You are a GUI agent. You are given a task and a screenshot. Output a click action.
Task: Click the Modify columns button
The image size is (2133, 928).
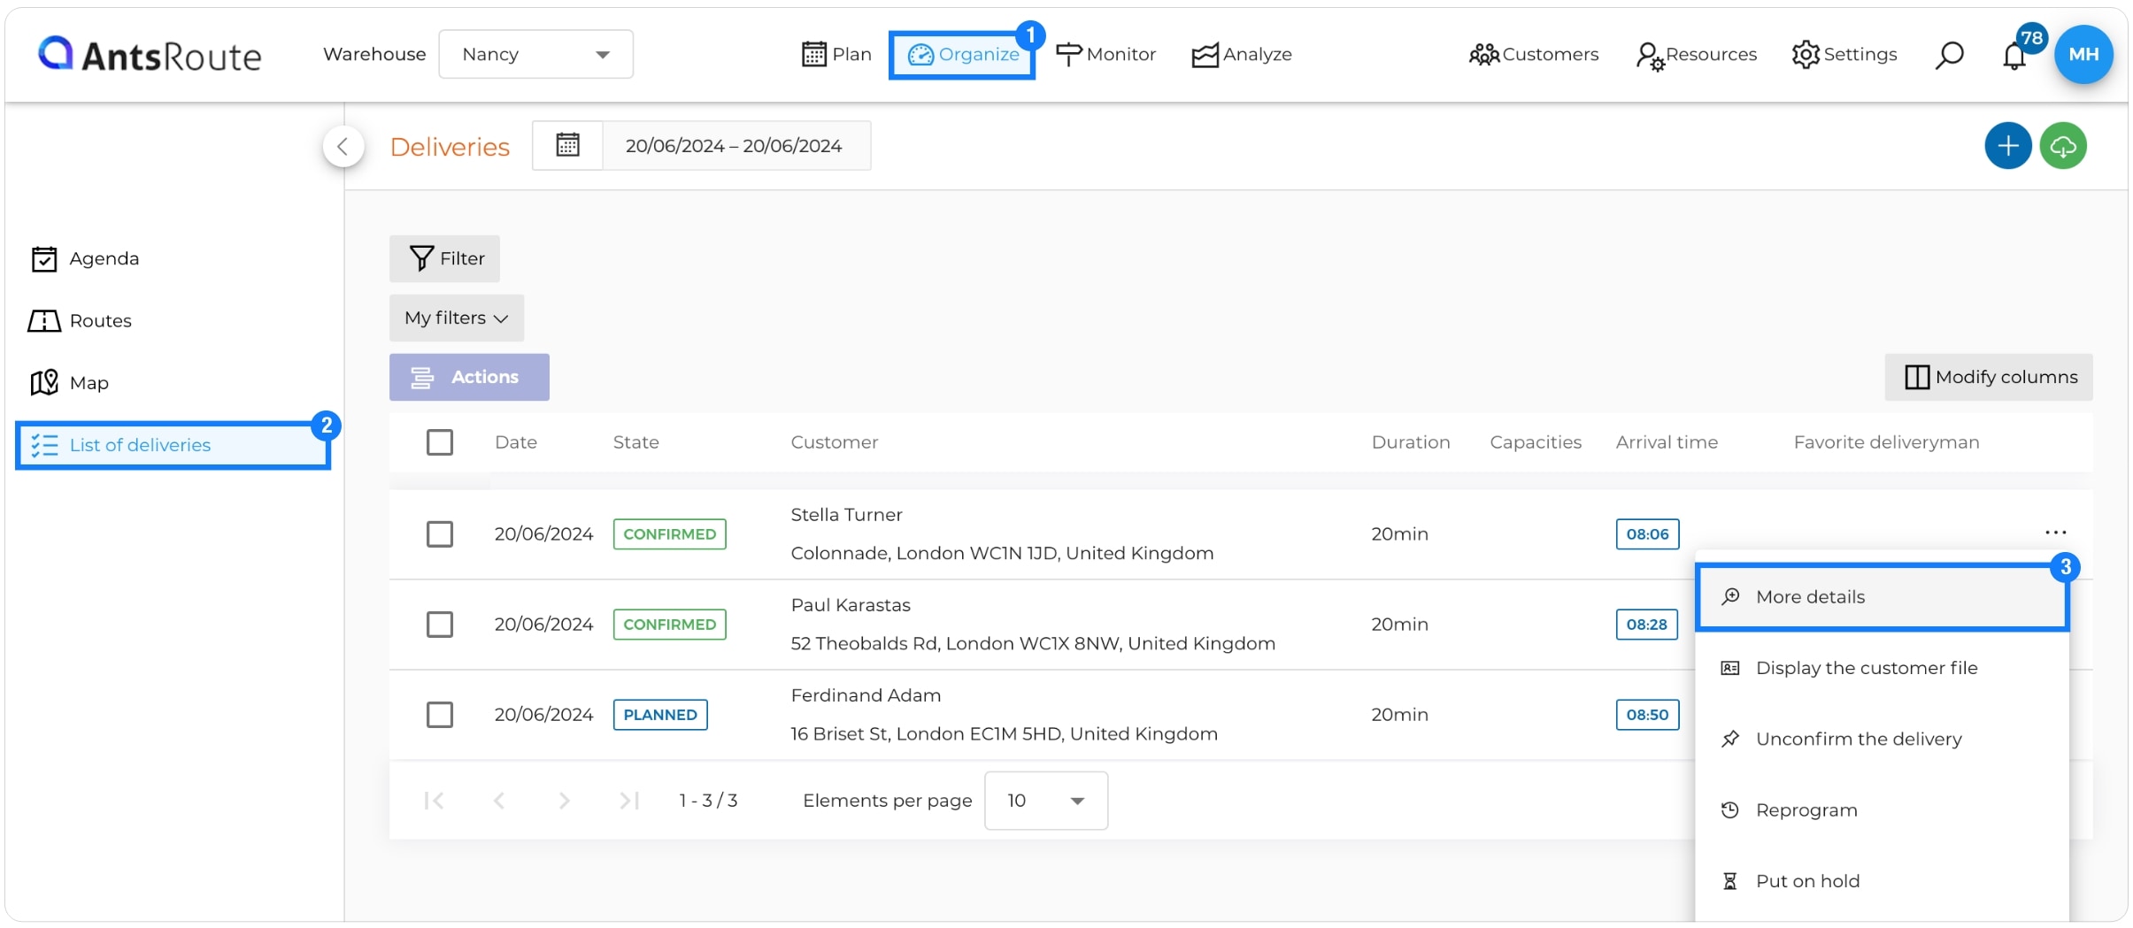click(x=1989, y=377)
